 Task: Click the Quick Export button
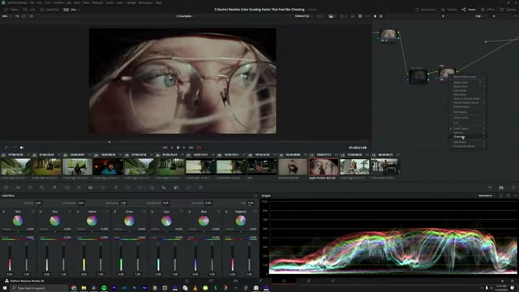pyautogui.click(x=425, y=10)
